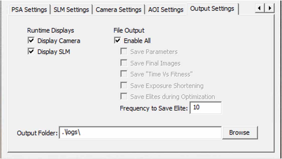
Task: Open the SLM Settings tab
Action: 71,10
